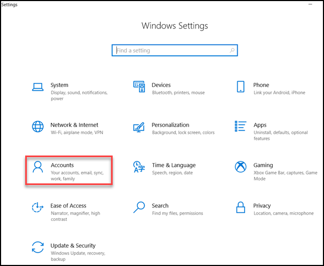Screen dimensions: 324x266
Task: Minimize the Settings window
Action: pyautogui.click(x=310, y=4)
